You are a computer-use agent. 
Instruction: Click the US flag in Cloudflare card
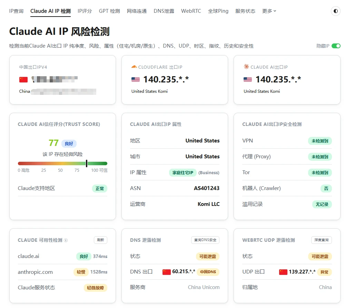pos(136,80)
